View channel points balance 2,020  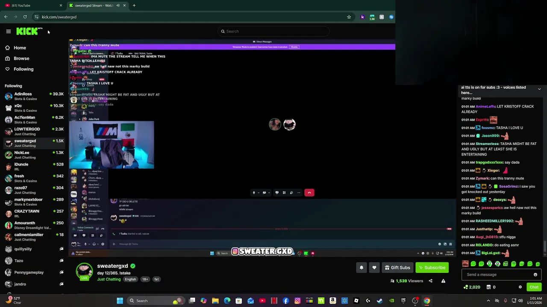pos(472,287)
